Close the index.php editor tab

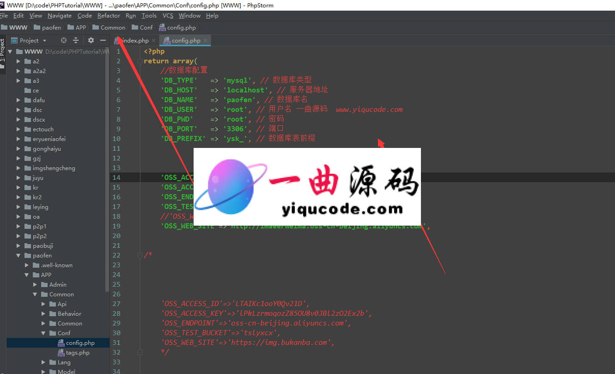[153, 41]
